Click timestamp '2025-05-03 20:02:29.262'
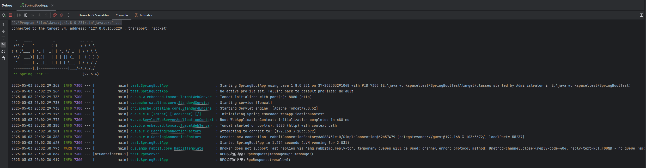 pyautogui.click(x=35, y=86)
